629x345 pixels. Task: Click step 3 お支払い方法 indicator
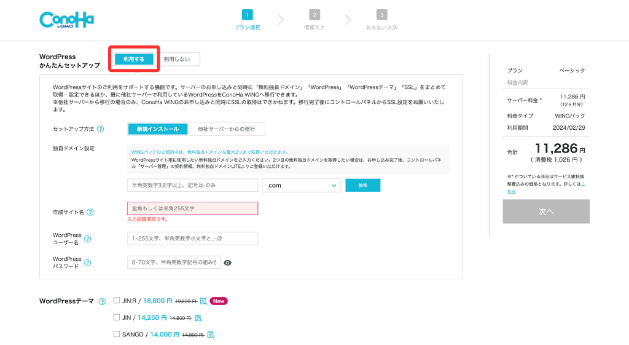pos(381,20)
